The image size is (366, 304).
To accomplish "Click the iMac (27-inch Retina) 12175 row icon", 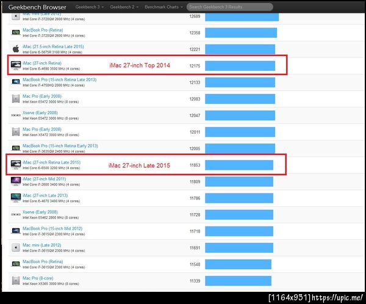I will coord(16,66).
